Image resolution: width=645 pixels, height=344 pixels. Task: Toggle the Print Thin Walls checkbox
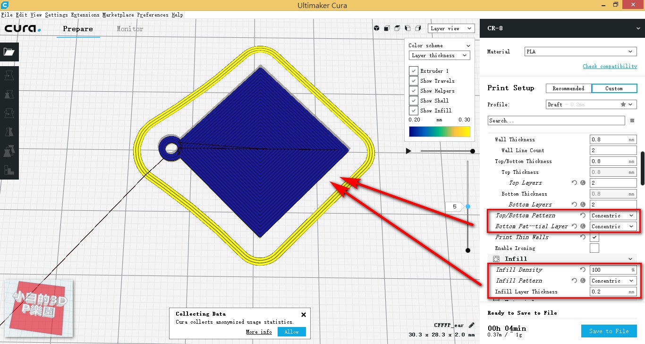click(x=594, y=237)
